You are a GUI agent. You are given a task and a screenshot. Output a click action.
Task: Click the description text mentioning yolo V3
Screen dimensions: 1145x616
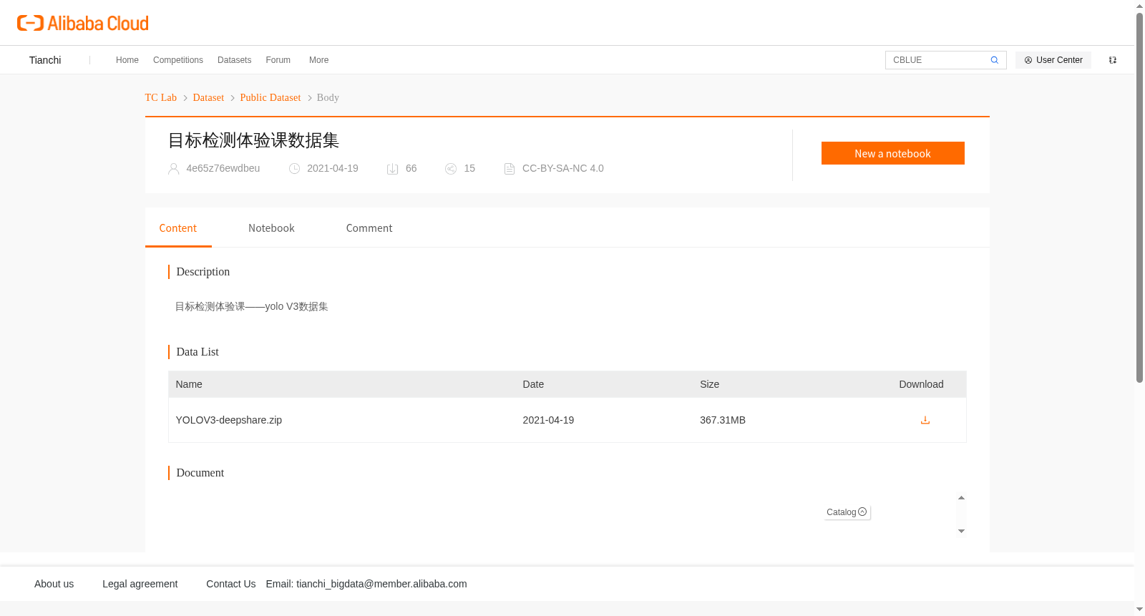point(252,306)
